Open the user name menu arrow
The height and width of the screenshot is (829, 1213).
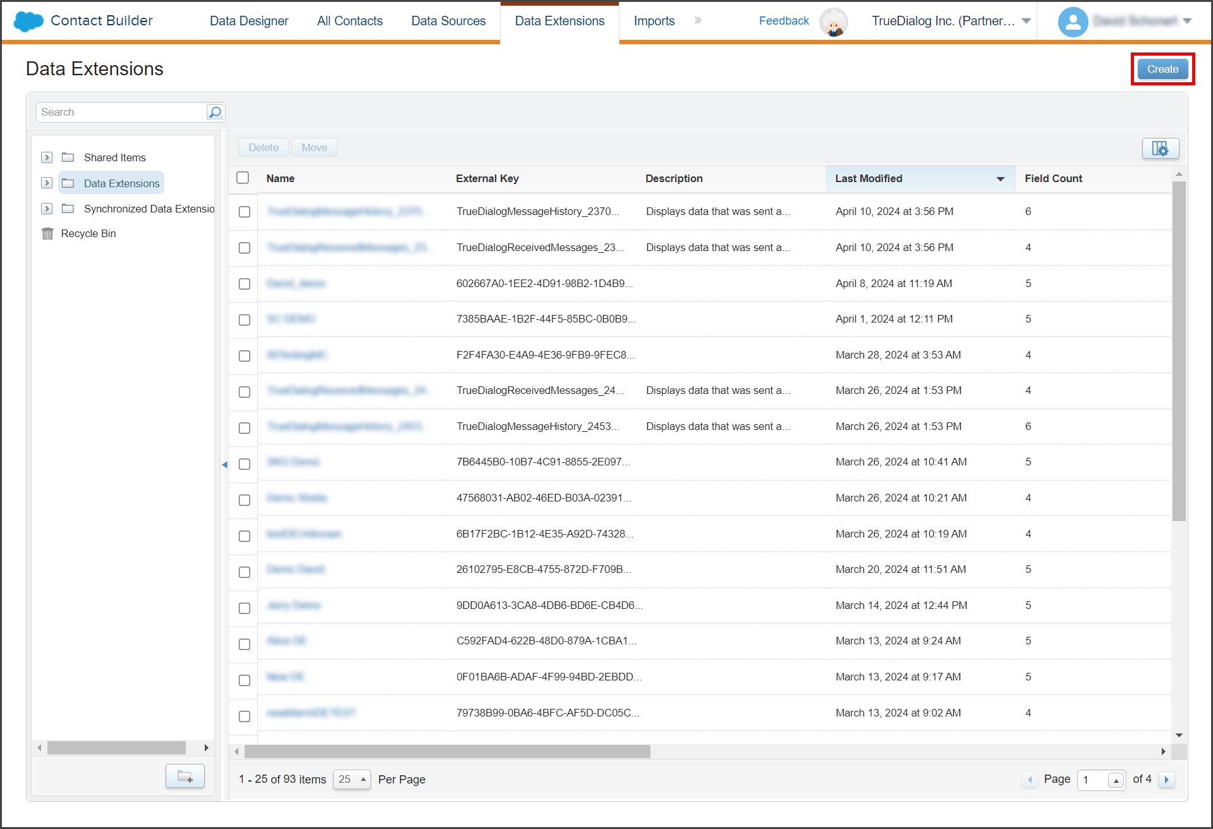(1187, 21)
